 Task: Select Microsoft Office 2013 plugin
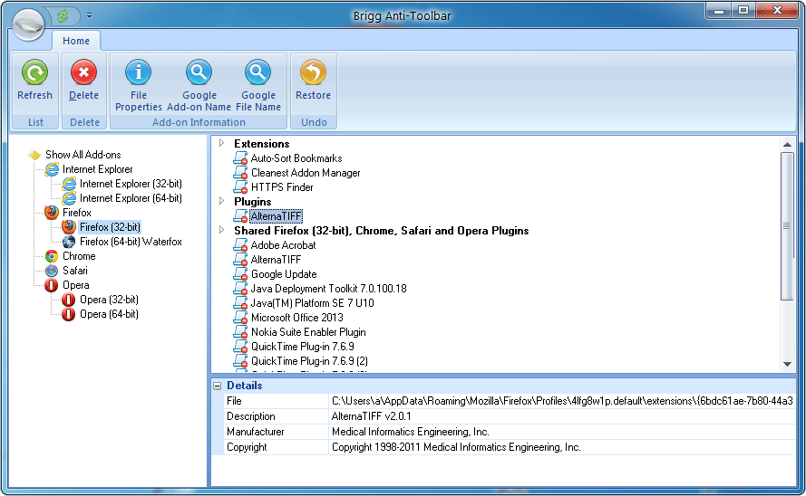pyautogui.click(x=297, y=318)
